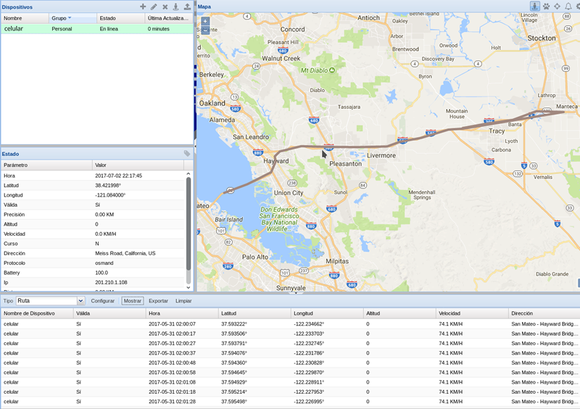Select report row at 2017-05-31 02:00:37
The height and width of the screenshot is (409, 580).
click(291, 353)
